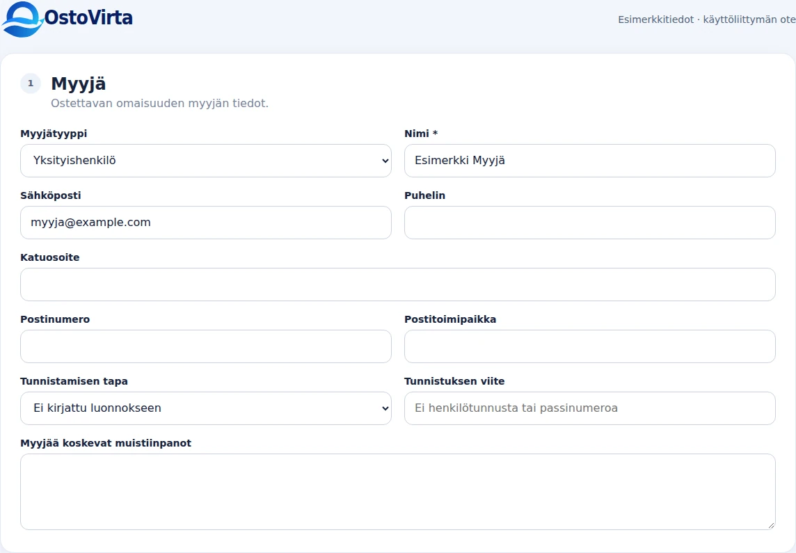796x553 pixels.
Task: Click the Tunnistamisen tapa chevron arrow
Action: 385,408
